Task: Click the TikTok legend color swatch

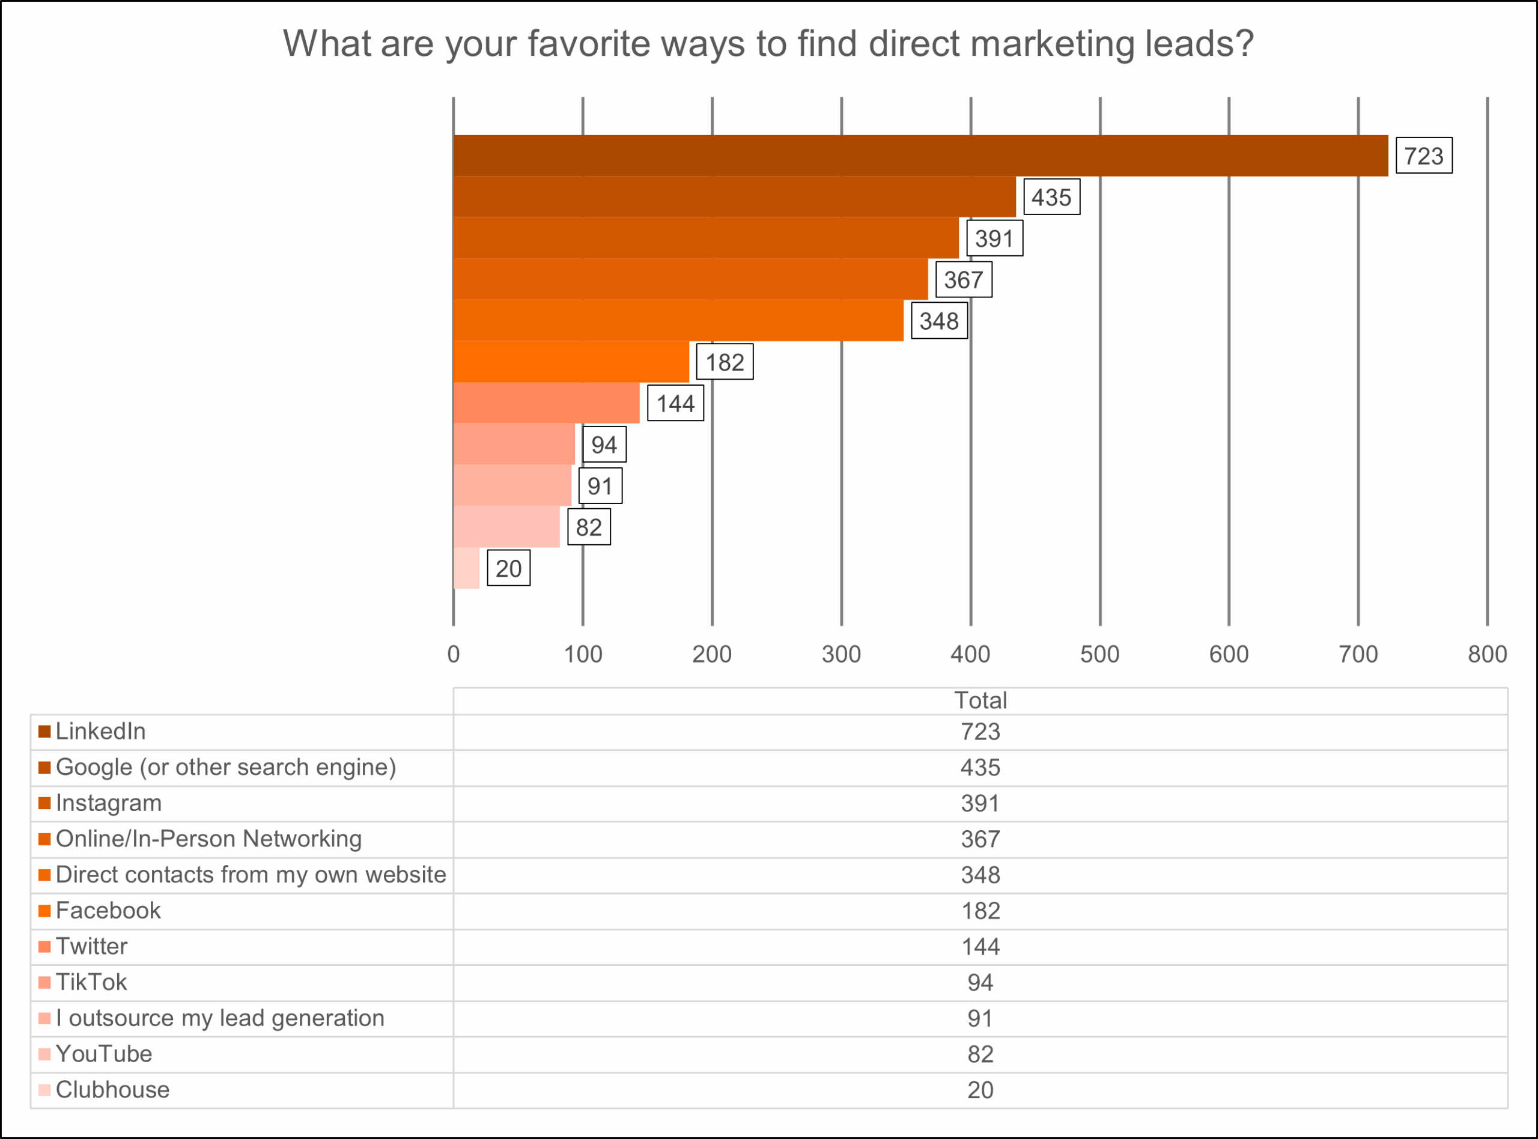Action: pos(45,982)
